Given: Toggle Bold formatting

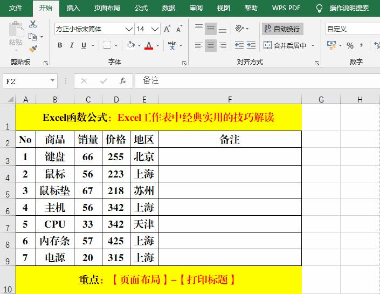Looking at the screenshot, I should point(60,45).
